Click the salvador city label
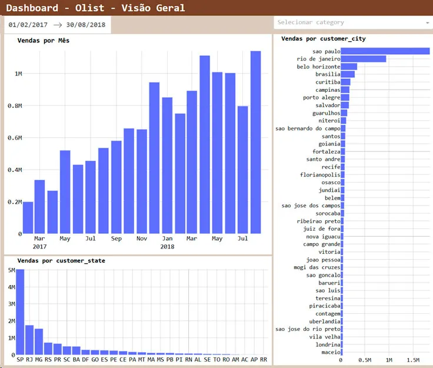This screenshot has width=433, height=368. [x=328, y=105]
